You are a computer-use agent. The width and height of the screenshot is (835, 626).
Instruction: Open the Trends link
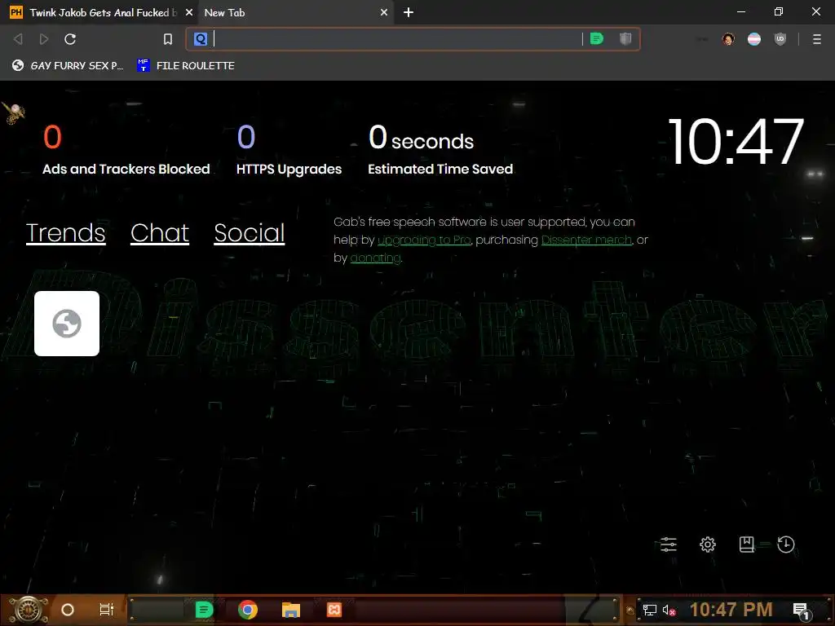(x=65, y=232)
